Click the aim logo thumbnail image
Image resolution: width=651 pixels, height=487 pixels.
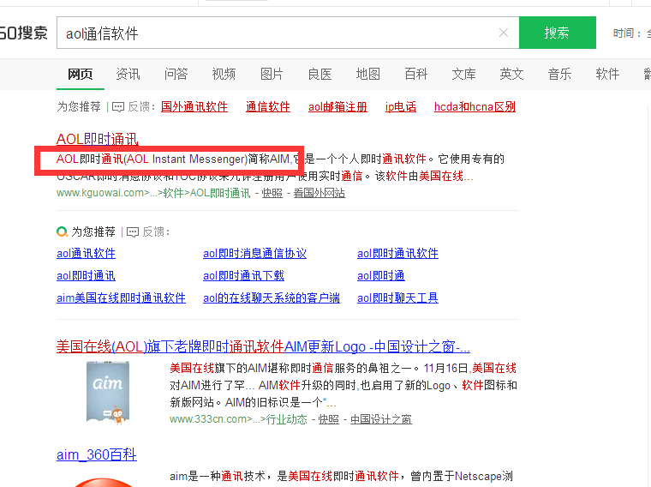(x=108, y=394)
